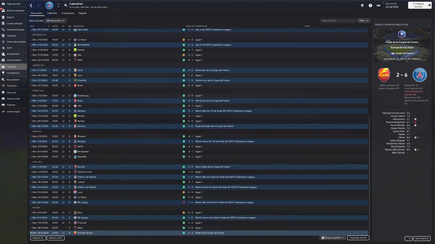Image resolution: width=435 pixels, height=244 pixels.
Task: Click the Fil réseaux sociaux button
Action: coord(420,5)
